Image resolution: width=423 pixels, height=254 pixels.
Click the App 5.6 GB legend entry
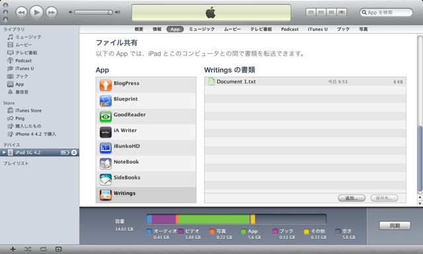click(251, 234)
